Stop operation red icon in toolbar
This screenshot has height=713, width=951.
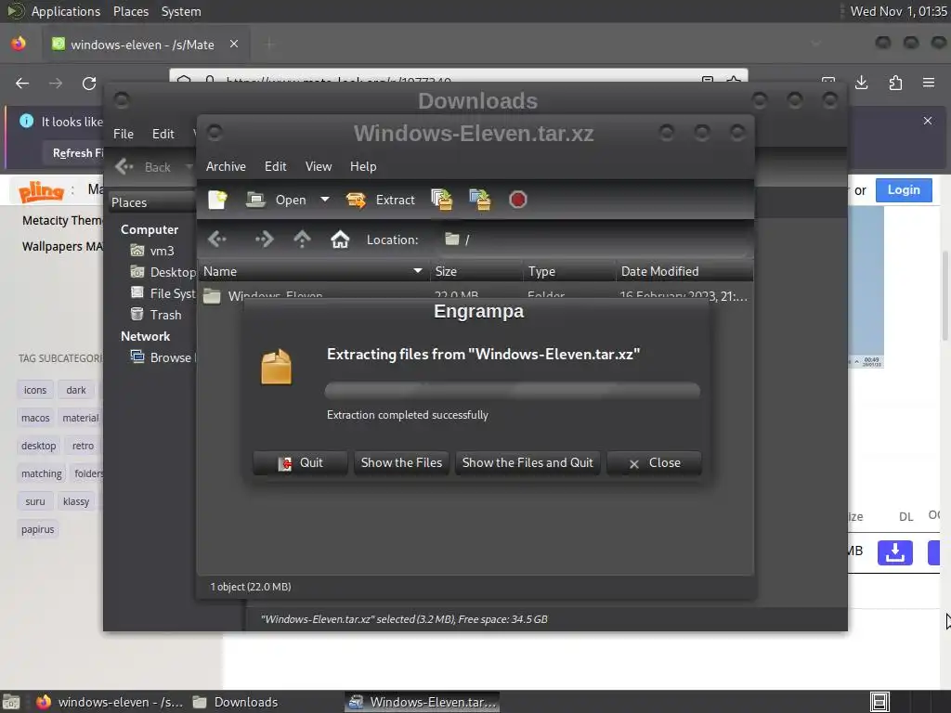tap(517, 200)
